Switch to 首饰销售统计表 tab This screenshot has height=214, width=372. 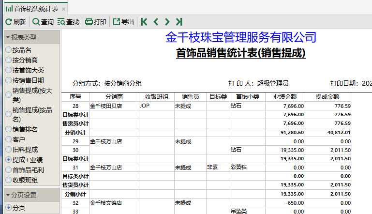(33, 9)
